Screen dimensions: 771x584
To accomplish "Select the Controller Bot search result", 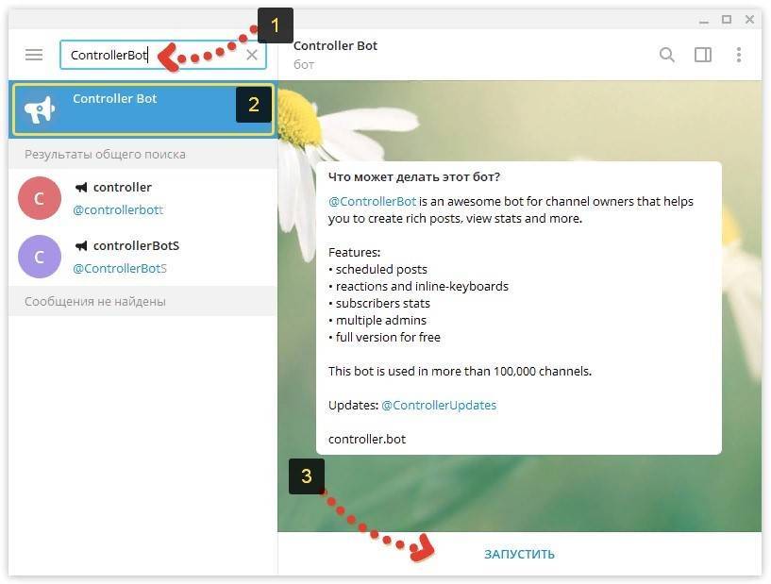I will tap(142, 109).
